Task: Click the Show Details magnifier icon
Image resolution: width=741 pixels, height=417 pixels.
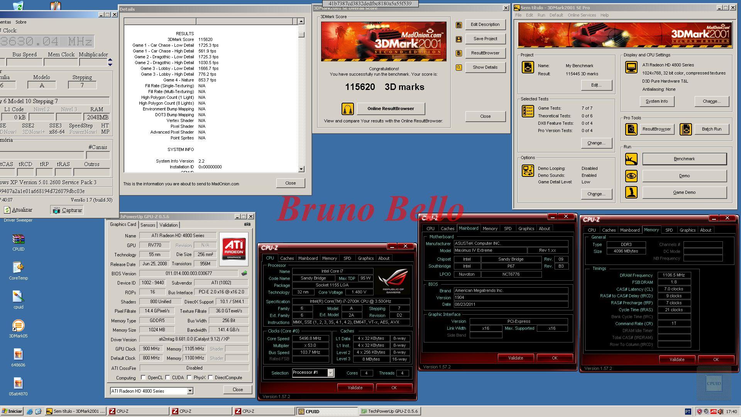Action: pos(459,68)
